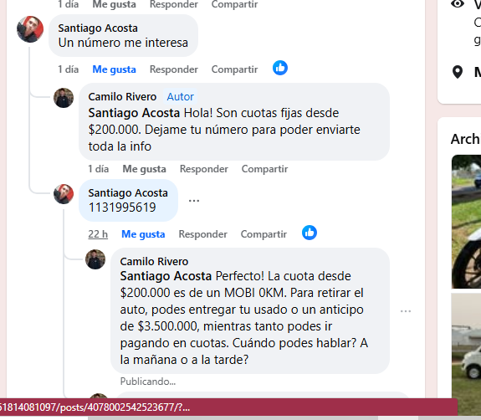481x420 pixels.
Task: Toggle Me gusta on the "Un número me interesa" comment
Action: [x=114, y=69]
